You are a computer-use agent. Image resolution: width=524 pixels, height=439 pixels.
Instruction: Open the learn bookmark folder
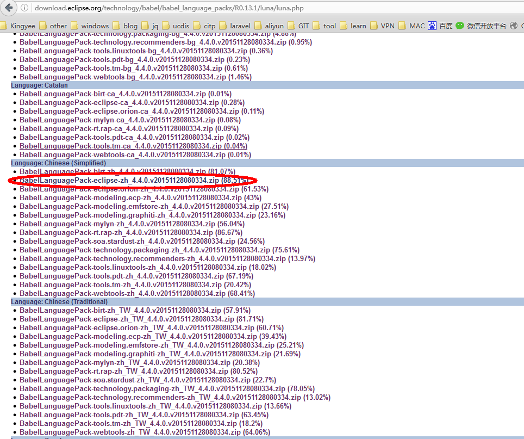tap(353, 26)
